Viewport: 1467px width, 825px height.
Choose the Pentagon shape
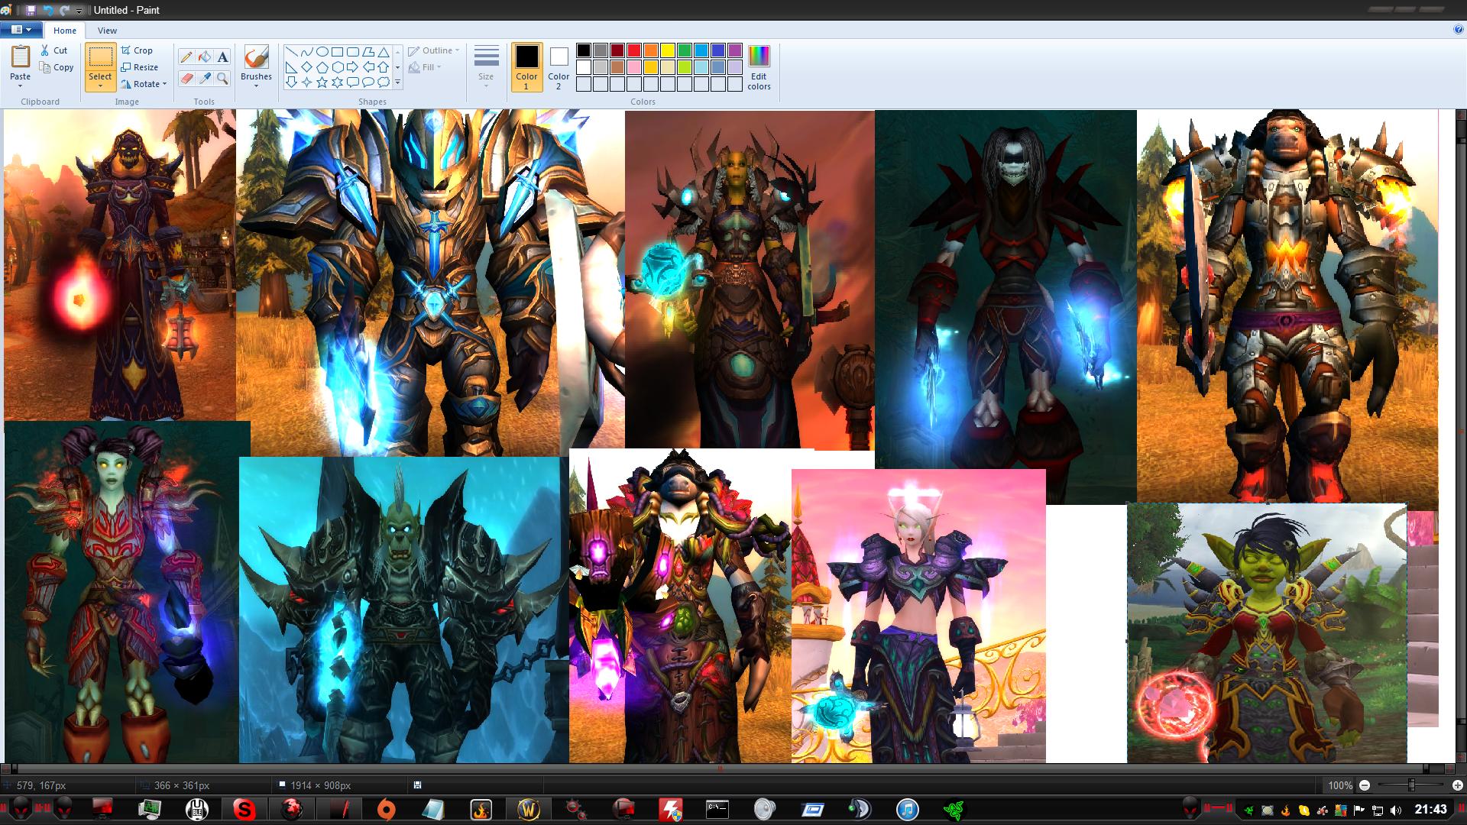[x=322, y=67]
